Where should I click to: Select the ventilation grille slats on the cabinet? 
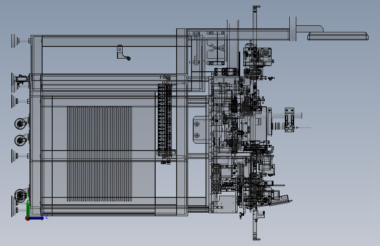(99, 154)
